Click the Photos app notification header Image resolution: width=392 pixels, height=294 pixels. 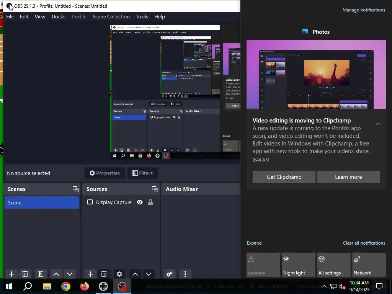316,32
